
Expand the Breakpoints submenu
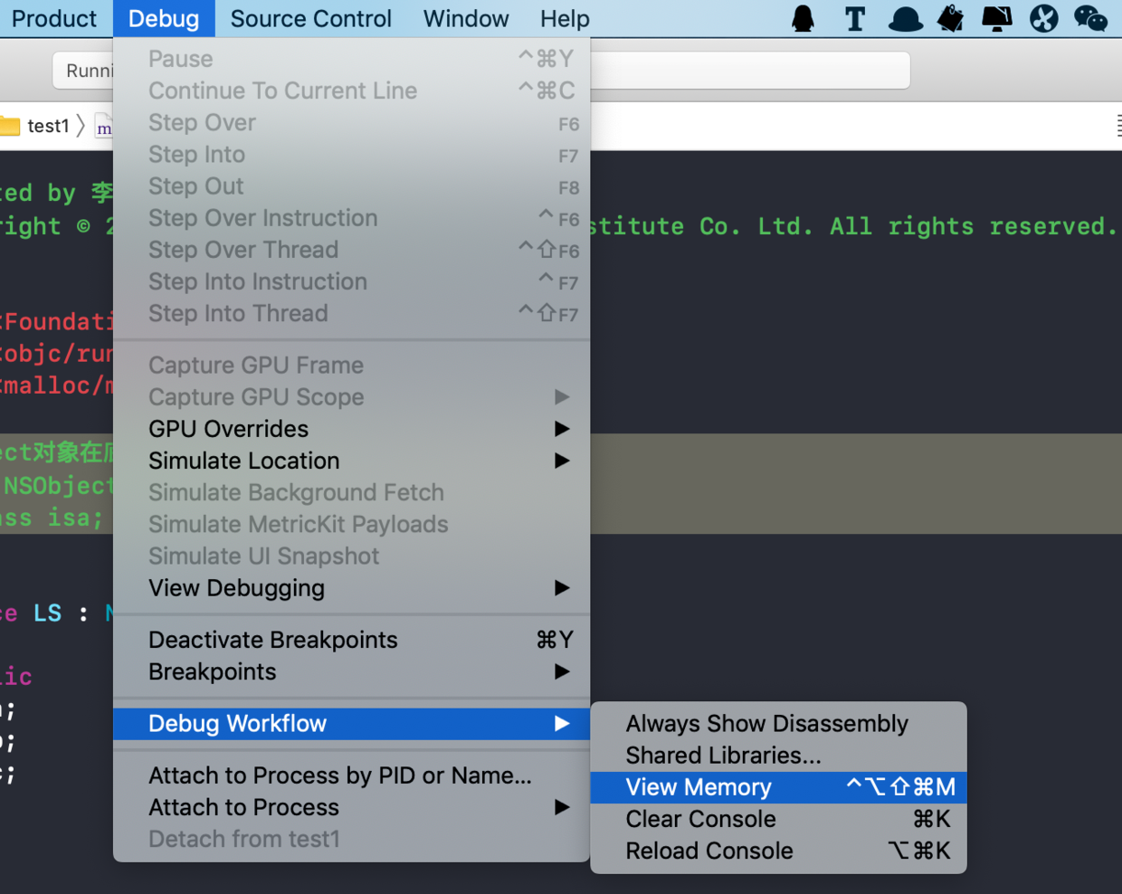[x=351, y=671]
